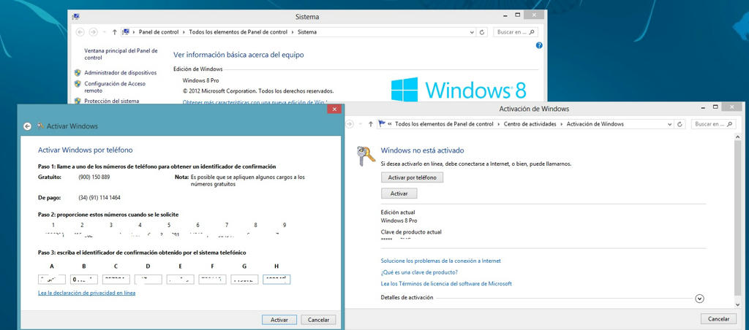The width and height of the screenshot is (749, 330).
Task: Open ¿Qué es una clave de producto? link
Action: [419, 272]
